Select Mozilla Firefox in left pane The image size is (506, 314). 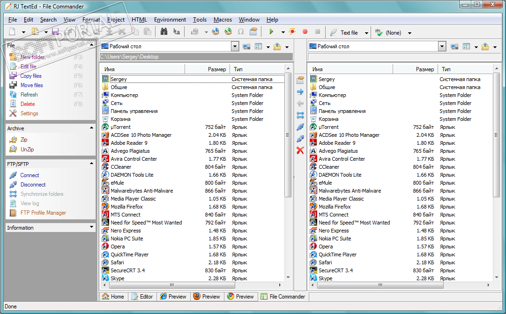click(127, 207)
